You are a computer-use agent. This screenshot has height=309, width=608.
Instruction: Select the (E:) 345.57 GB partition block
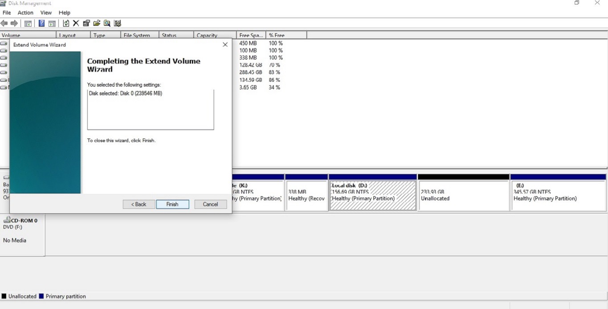[x=558, y=192]
